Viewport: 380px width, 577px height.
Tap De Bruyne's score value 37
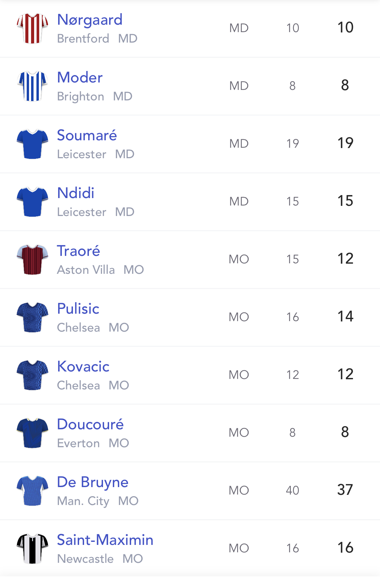(345, 490)
